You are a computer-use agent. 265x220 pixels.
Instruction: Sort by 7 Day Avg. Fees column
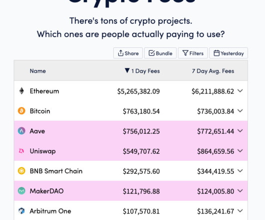213,71
